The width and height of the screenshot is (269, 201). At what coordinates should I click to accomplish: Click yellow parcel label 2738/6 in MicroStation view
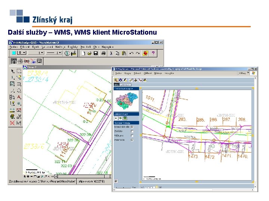click(34, 147)
